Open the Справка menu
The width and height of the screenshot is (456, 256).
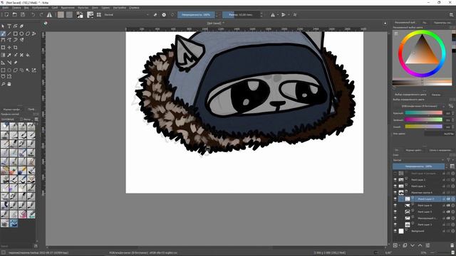click(x=134, y=8)
